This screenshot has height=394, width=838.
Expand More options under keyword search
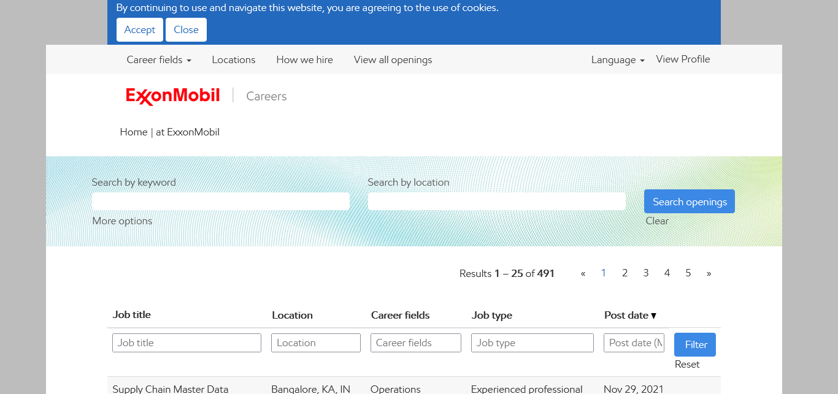122,221
